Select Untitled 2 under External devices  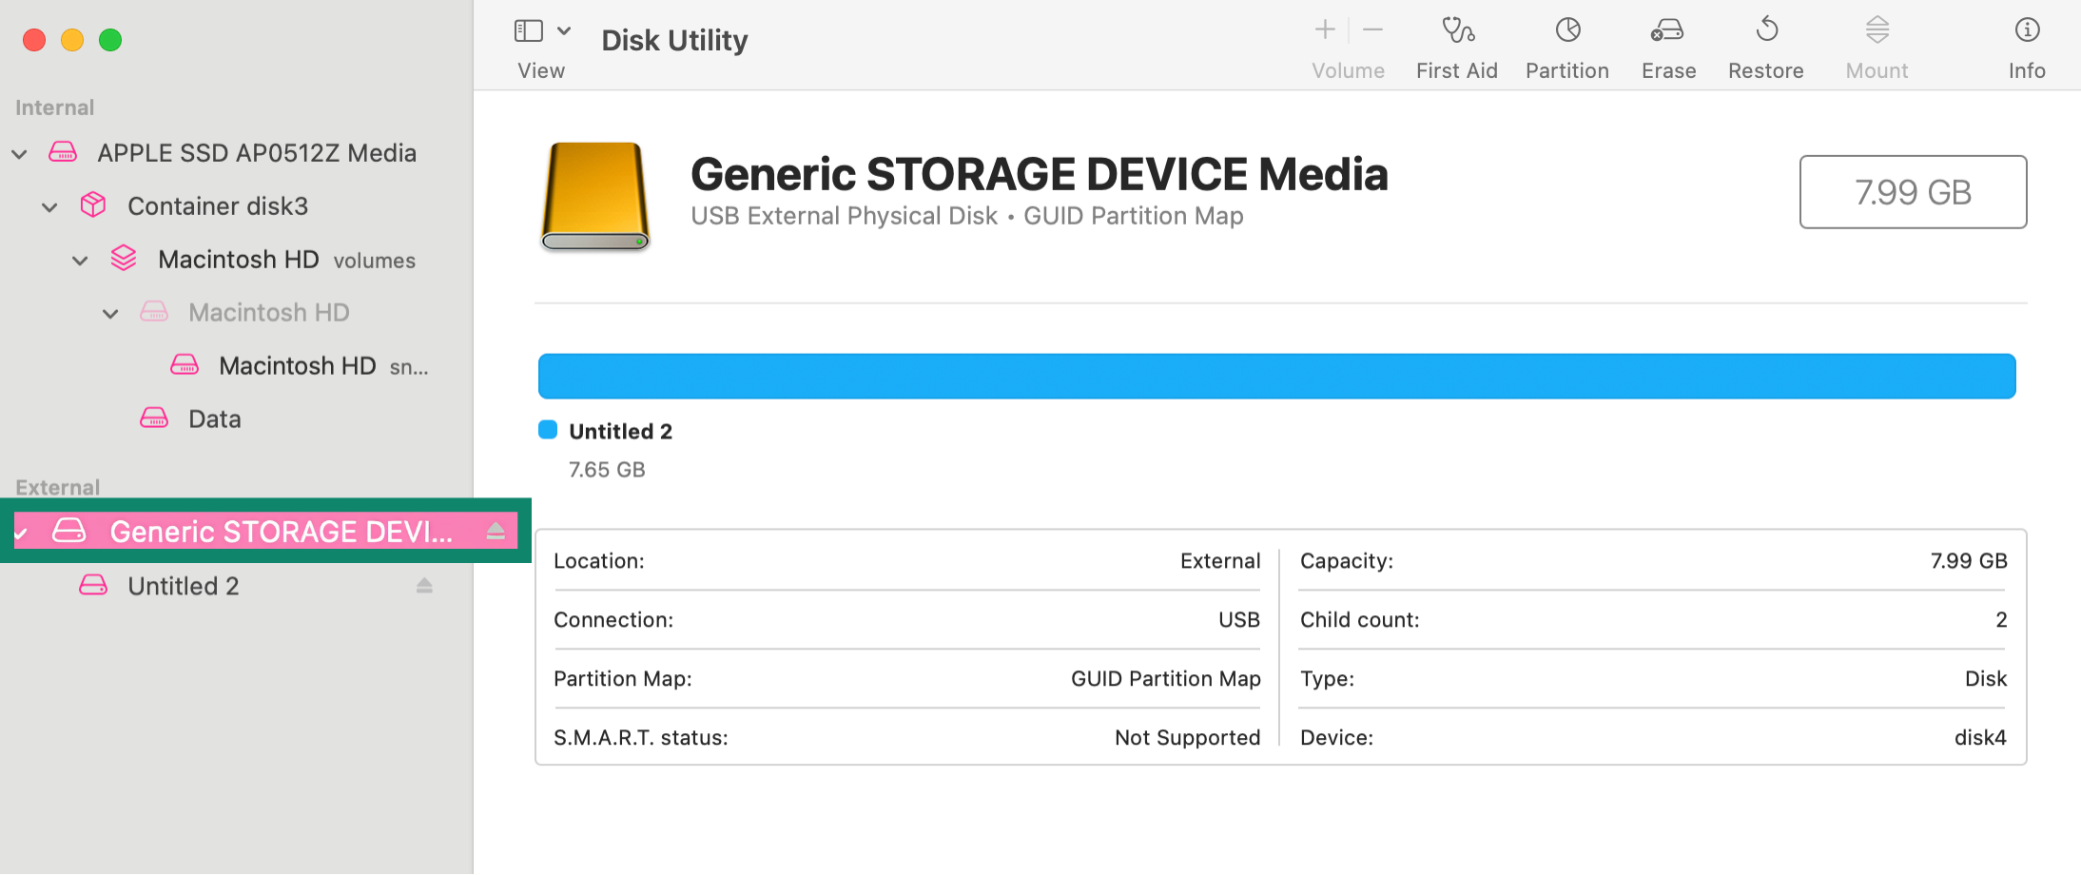click(x=183, y=586)
